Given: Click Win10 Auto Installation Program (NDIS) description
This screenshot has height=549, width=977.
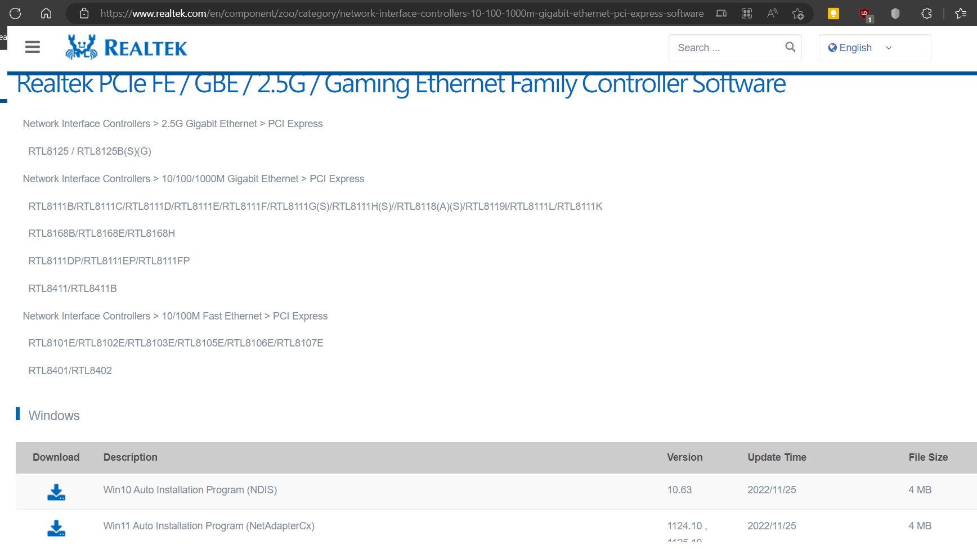Looking at the screenshot, I should [x=190, y=490].
